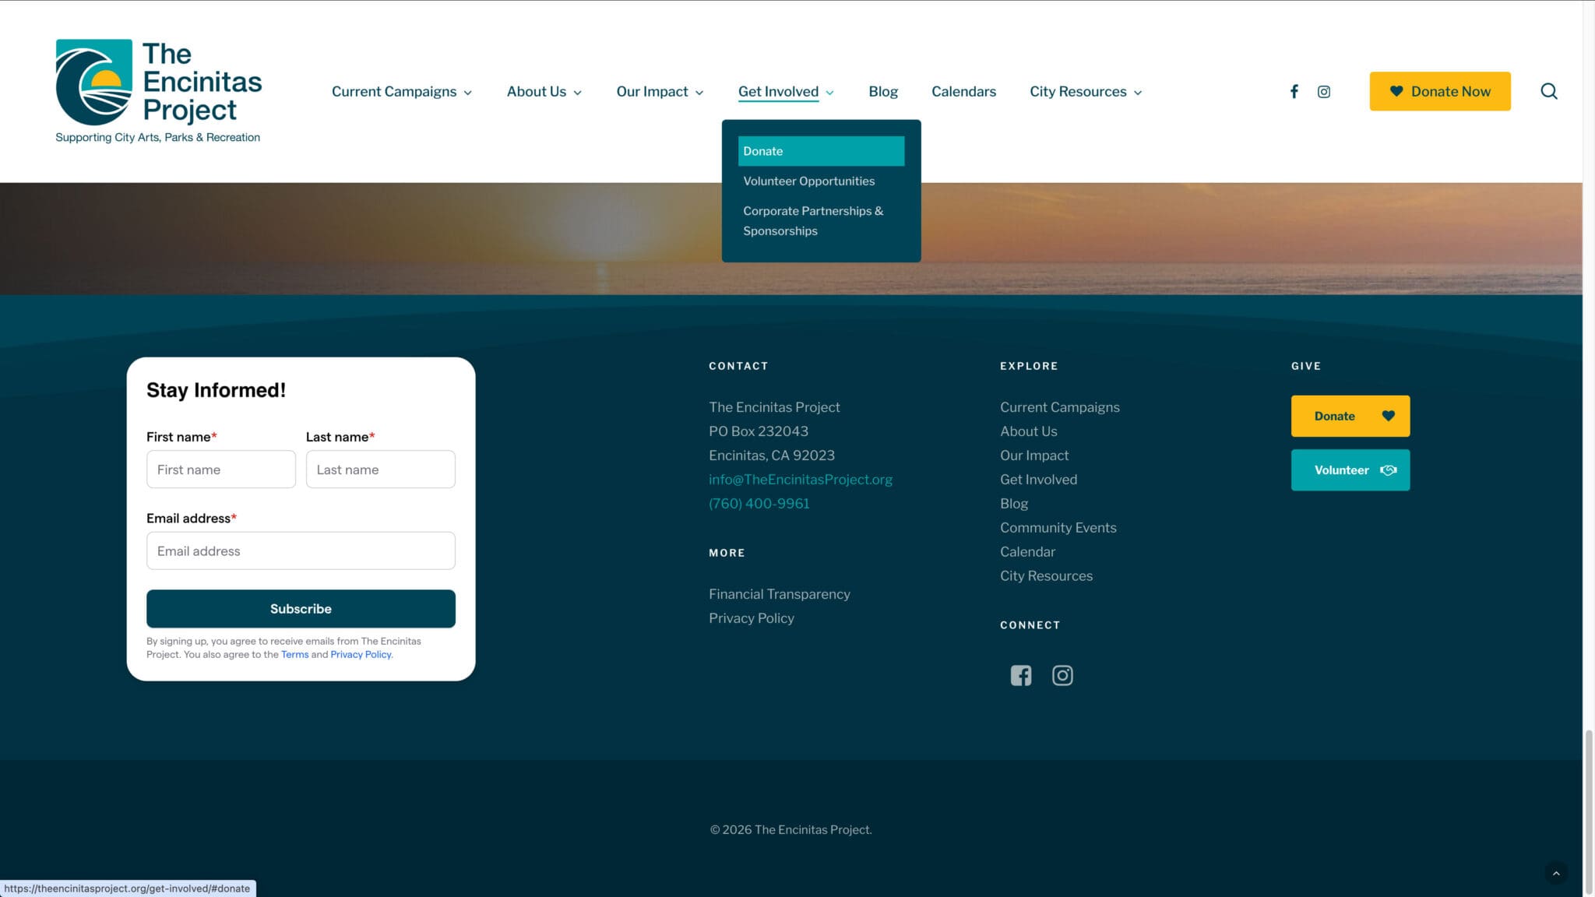Expand the Our Impact menu

pos(660,92)
